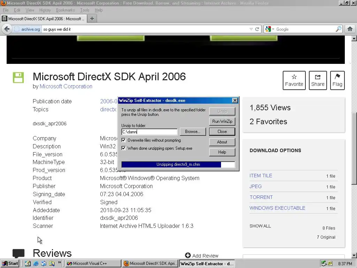Open the ITEM TILE download link
357x268 pixels.
261,176
